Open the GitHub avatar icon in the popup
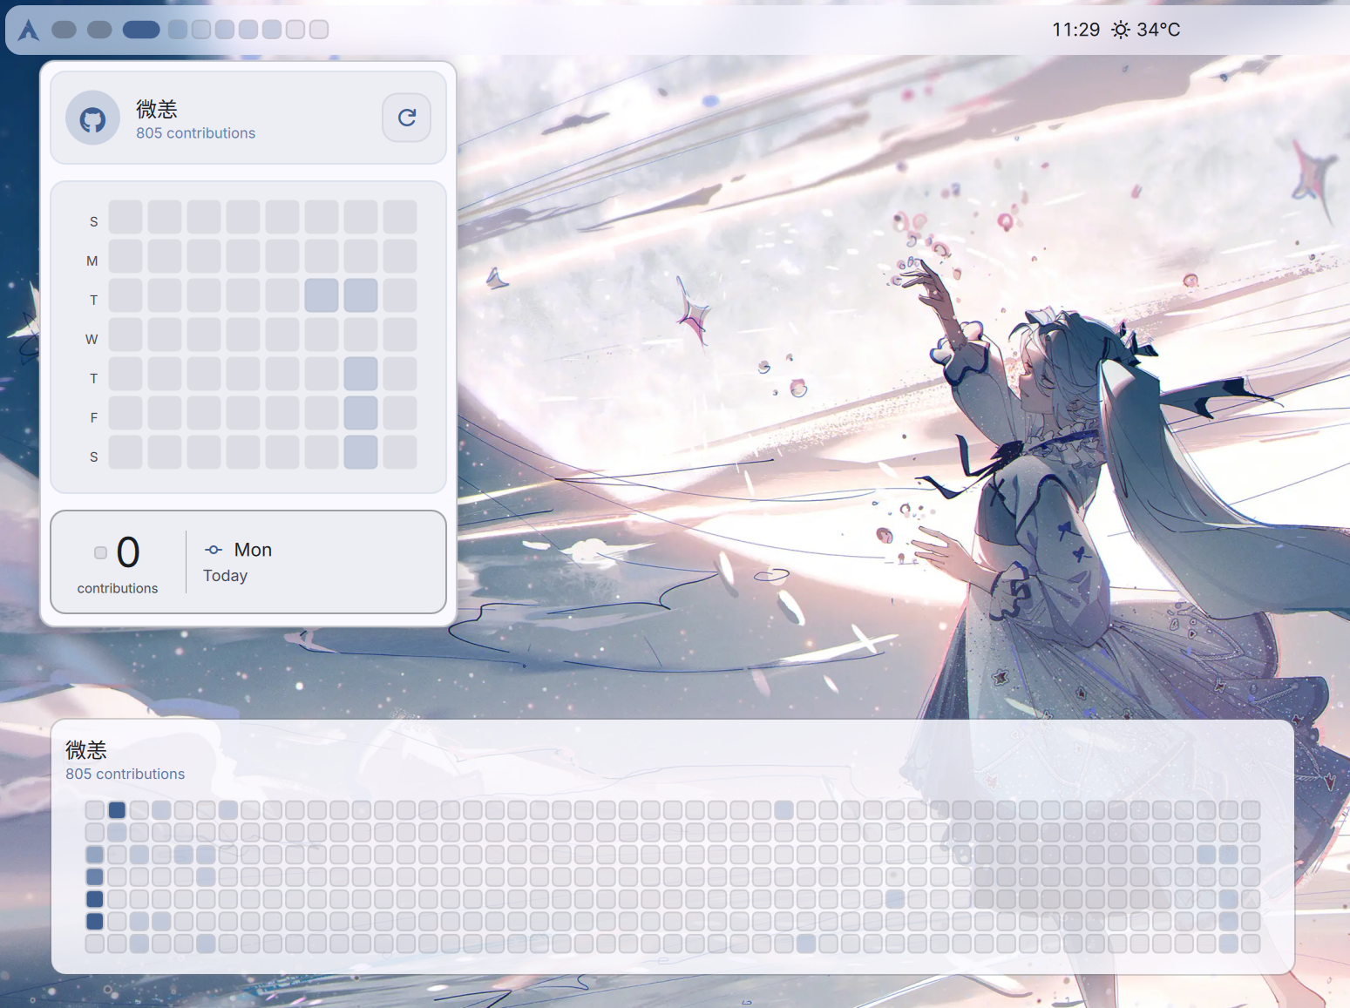1350x1008 pixels. (x=92, y=118)
